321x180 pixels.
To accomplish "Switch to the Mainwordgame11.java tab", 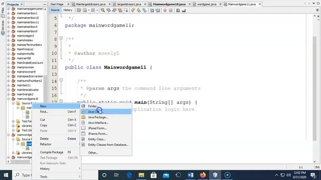I will click(x=242, y=4).
